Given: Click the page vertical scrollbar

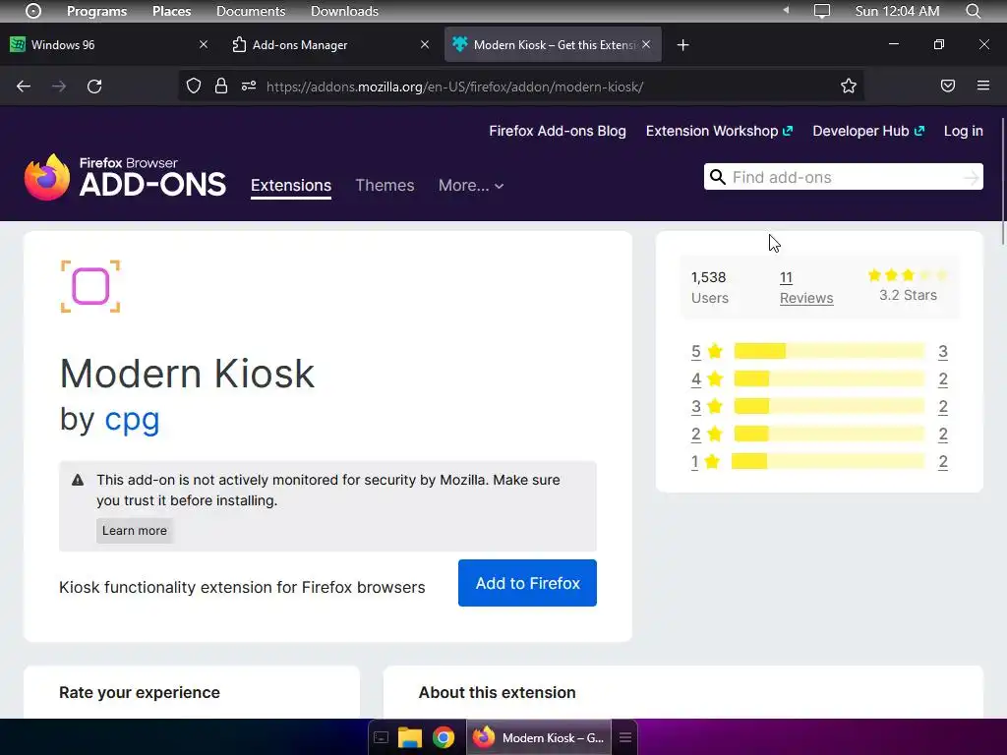Looking at the screenshot, I should click(x=1002, y=181).
